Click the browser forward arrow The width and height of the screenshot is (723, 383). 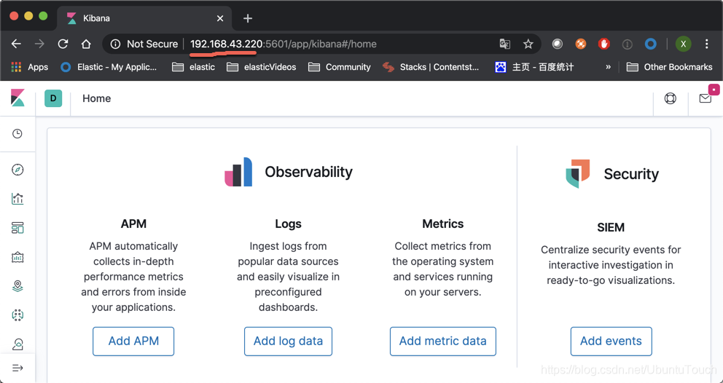[39, 44]
